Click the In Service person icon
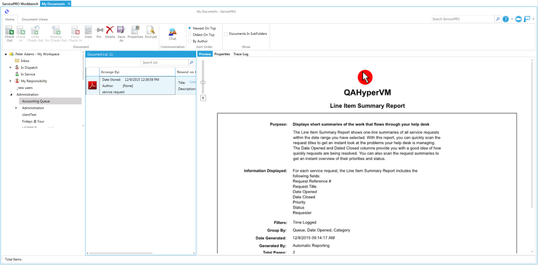The width and height of the screenshot is (538, 265). pyautogui.click(x=17, y=74)
